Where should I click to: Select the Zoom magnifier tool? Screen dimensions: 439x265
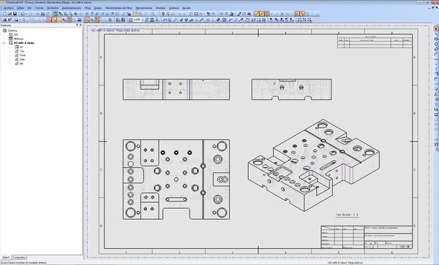tap(70, 13)
